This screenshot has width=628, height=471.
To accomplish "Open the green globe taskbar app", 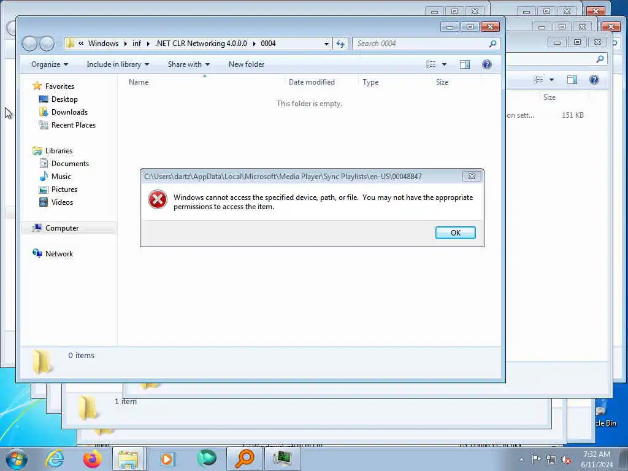I will click(206, 459).
